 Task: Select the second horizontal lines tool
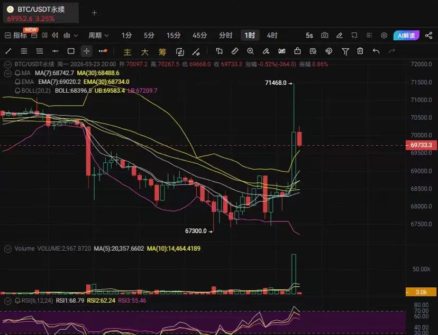click(39, 51)
